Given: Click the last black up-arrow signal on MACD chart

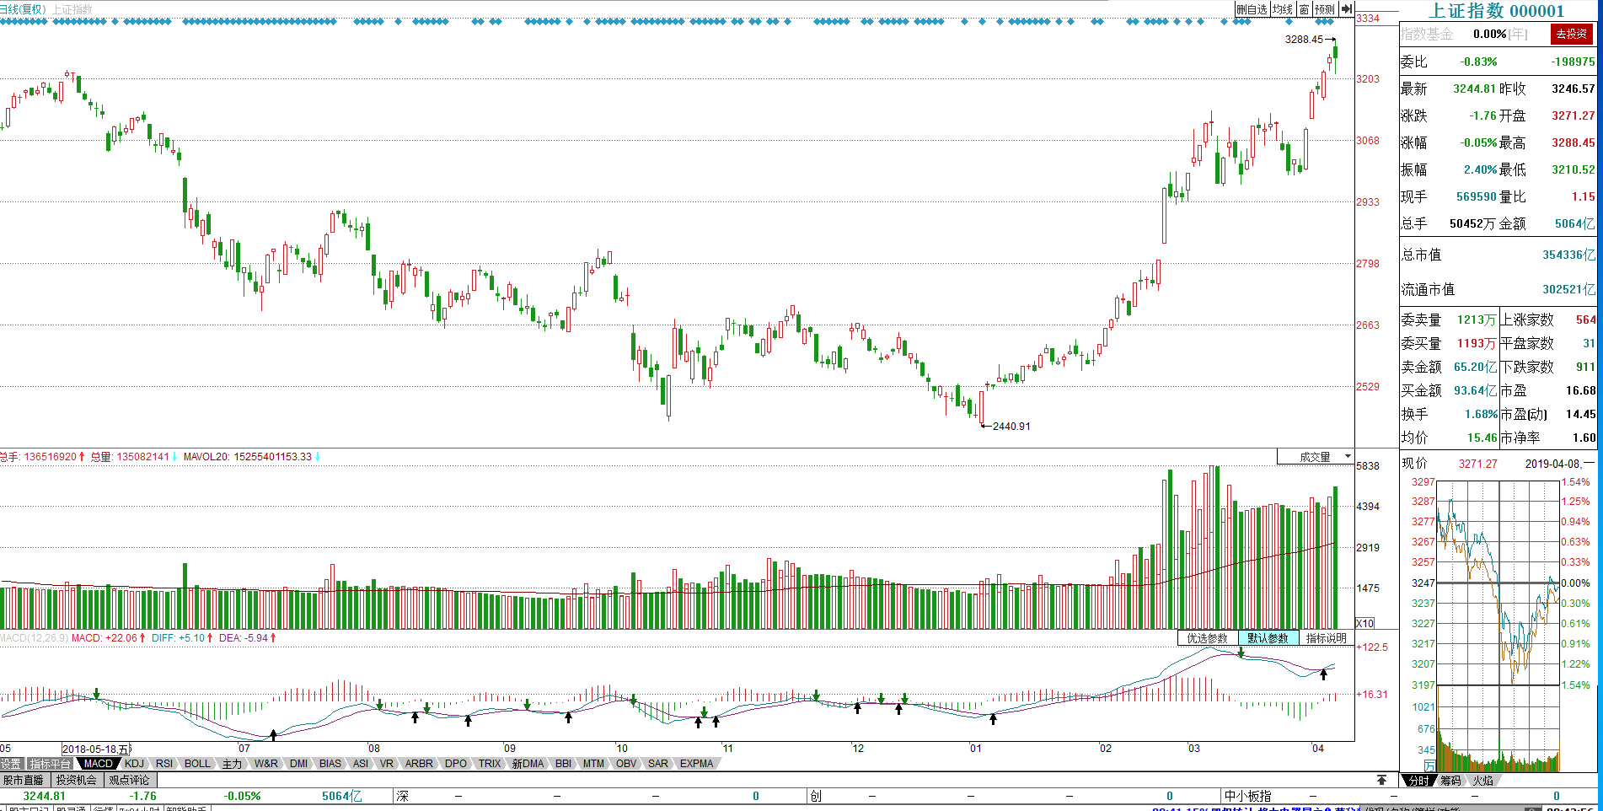Looking at the screenshot, I should click(x=1323, y=674).
